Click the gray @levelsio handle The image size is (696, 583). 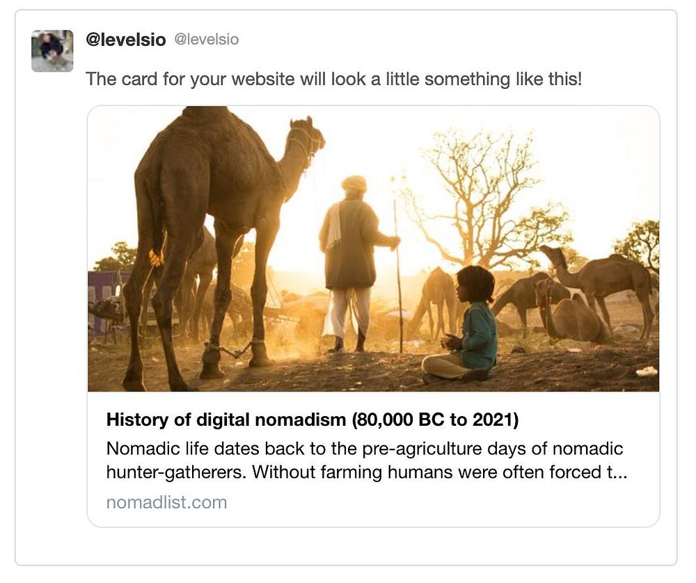(x=205, y=40)
